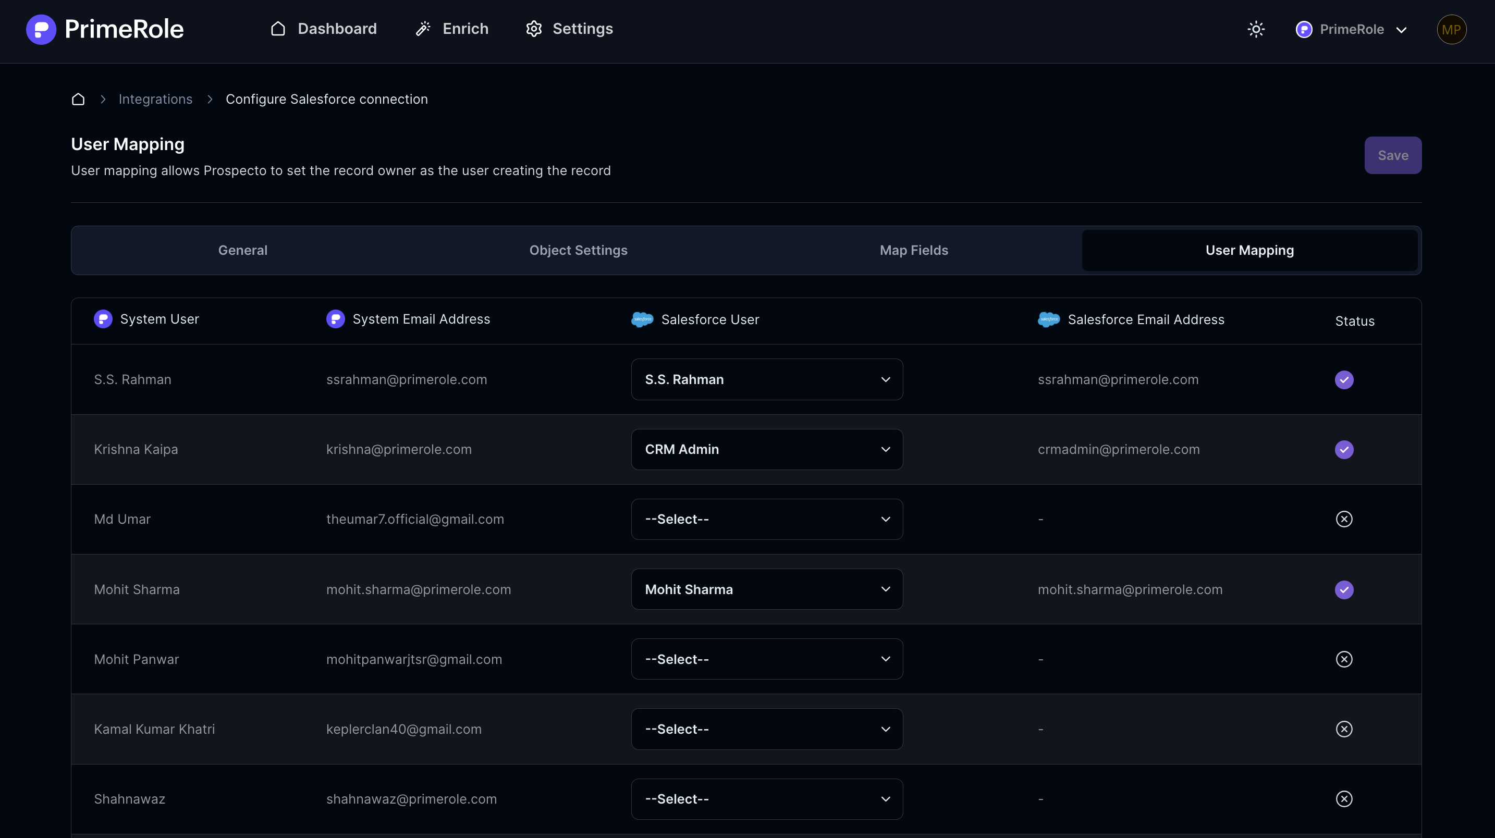Click mohitpanwarjtsr@gmail.com email cell
This screenshot has height=838, width=1495.
414,659
